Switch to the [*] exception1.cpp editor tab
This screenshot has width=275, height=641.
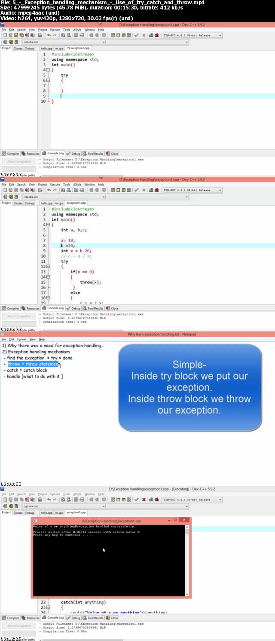tap(78, 48)
